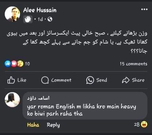Click the thumbs-up Like icon

tap(11, 80)
